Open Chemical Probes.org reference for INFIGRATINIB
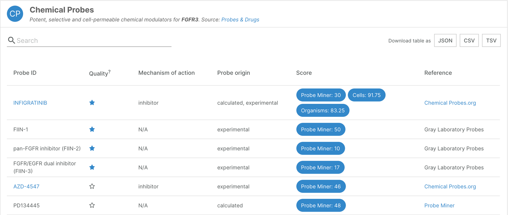The height and width of the screenshot is (215, 508). pyautogui.click(x=450, y=103)
